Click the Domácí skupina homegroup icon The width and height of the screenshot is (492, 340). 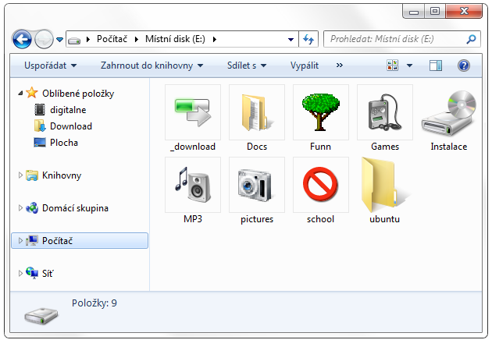pyautogui.click(x=32, y=207)
